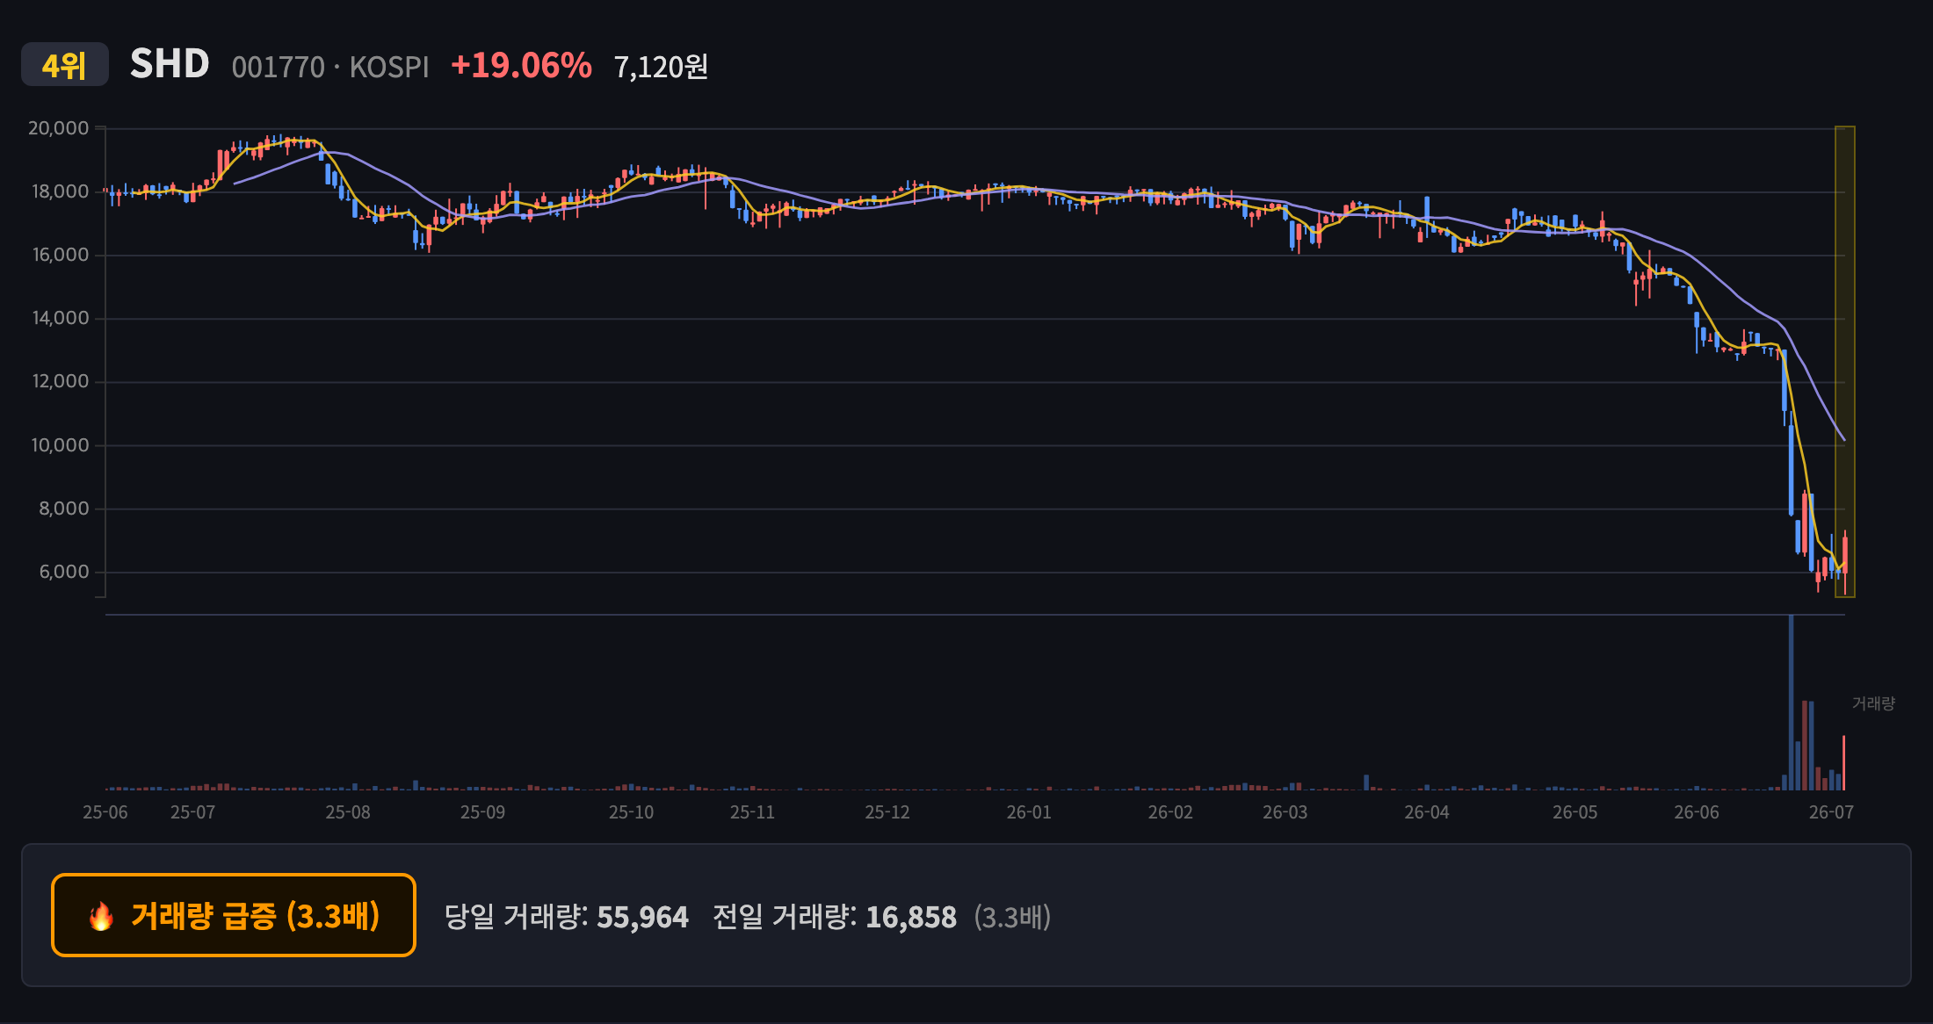The width and height of the screenshot is (1933, 1024).
Task: Click the 16,000 y-axis label
Action: tap(61, 255)
